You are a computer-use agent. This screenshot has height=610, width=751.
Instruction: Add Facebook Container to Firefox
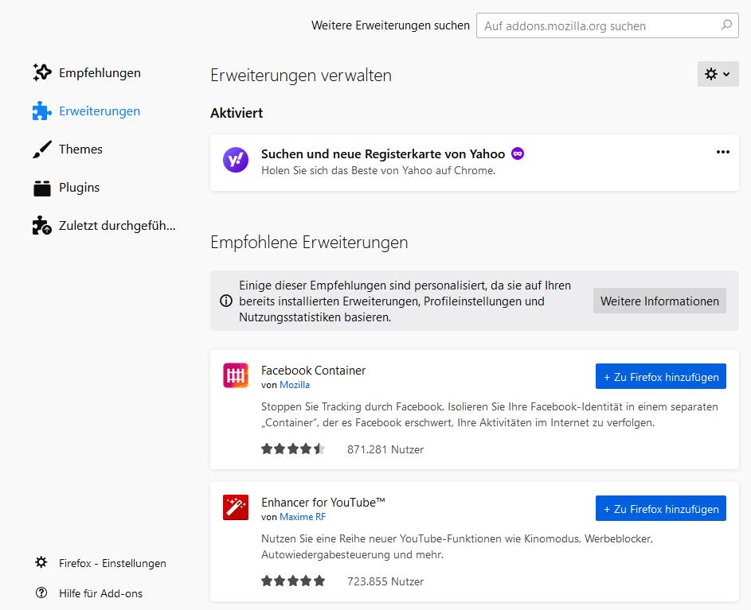tap(661, 376)
